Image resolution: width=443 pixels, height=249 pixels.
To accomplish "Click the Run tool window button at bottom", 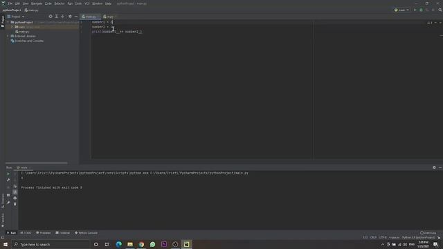I will pos(11,233).
